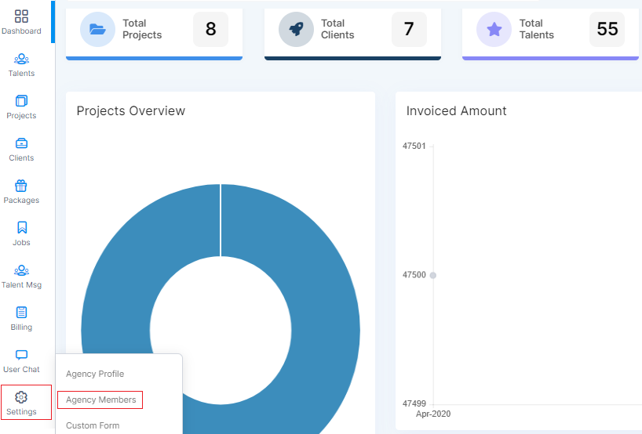
Task: Open the Packages gift icon
Action: [x=21, y=186]
